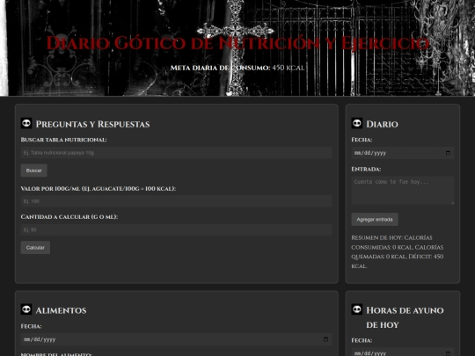Click the Alimentos Fecha date field
This screenshot has width=475, height=356.
pos(176,339)
